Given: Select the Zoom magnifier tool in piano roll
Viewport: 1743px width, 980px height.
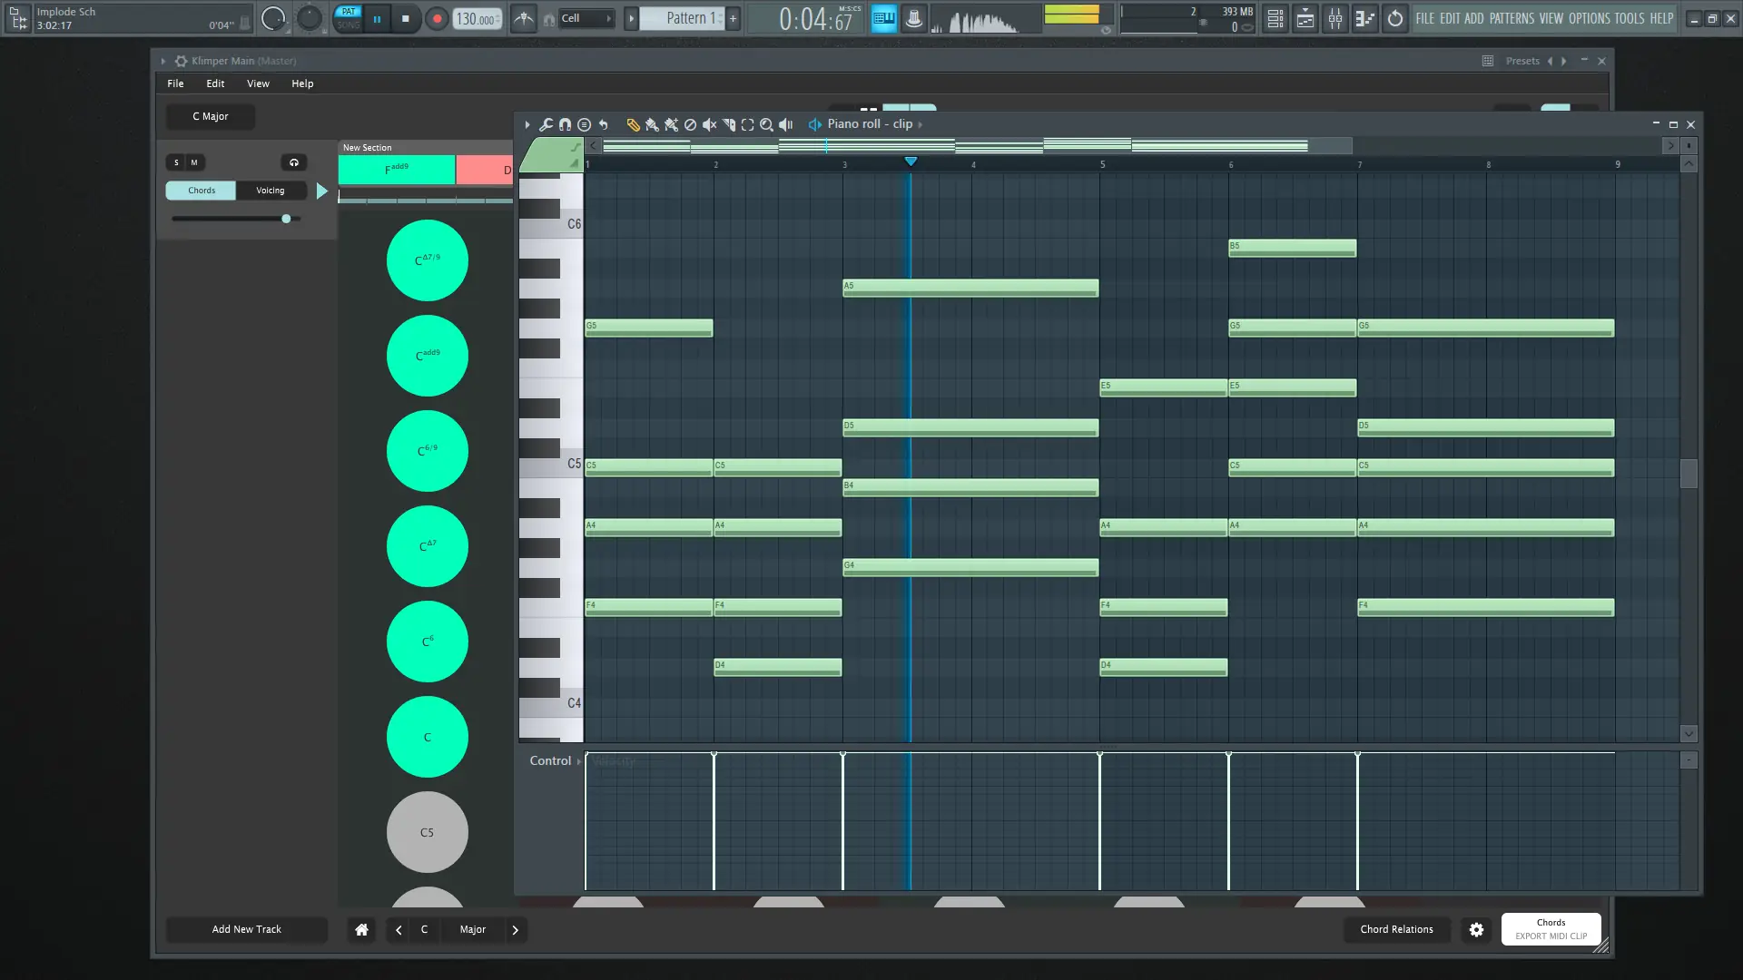Looking at the screenshot, I should [x=766, y=124].
